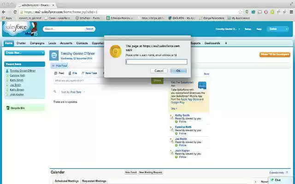The height and width of the screenshot is (184, 295).
Task: Click the 'What are you working on?' box
Action: [102, 80]
